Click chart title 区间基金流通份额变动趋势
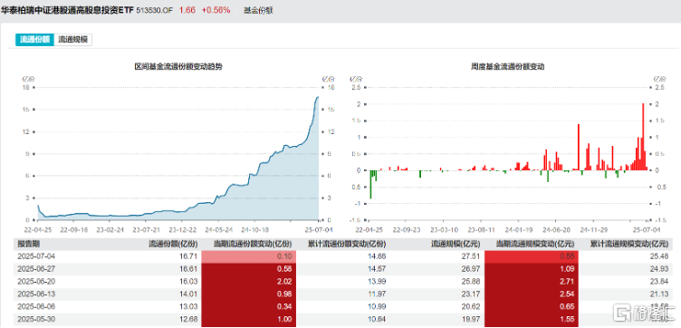 178,67
